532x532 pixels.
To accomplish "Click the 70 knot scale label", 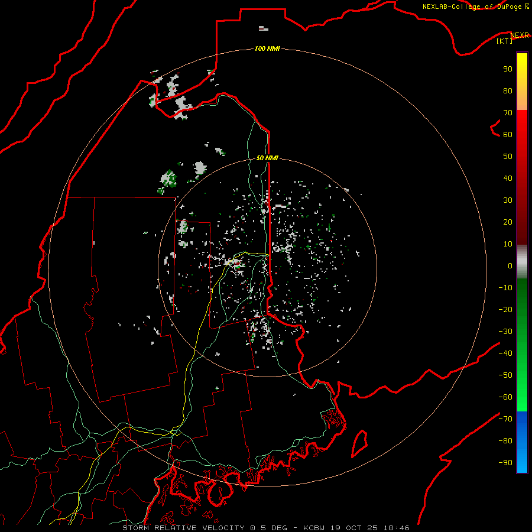I will [508, 113].
